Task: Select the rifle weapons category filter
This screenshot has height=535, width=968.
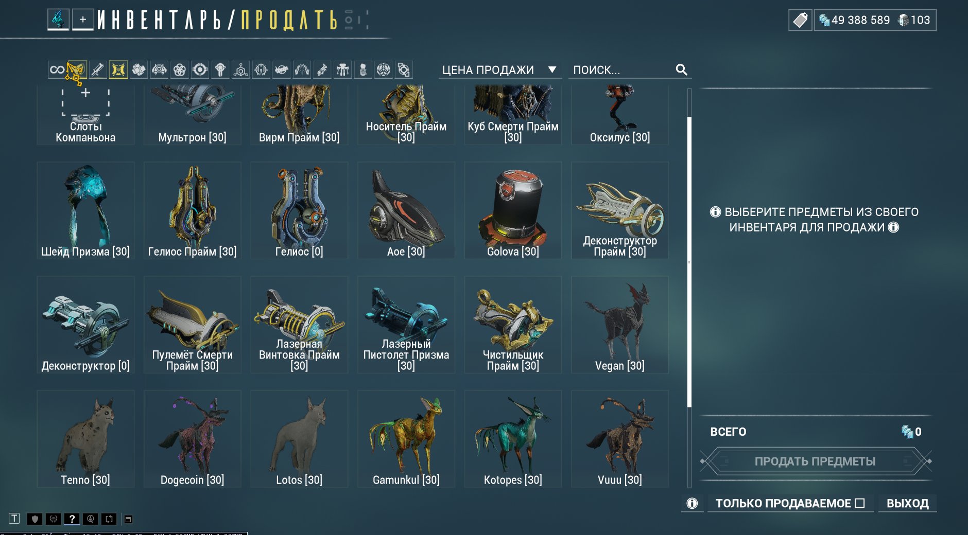Action: 97,69
